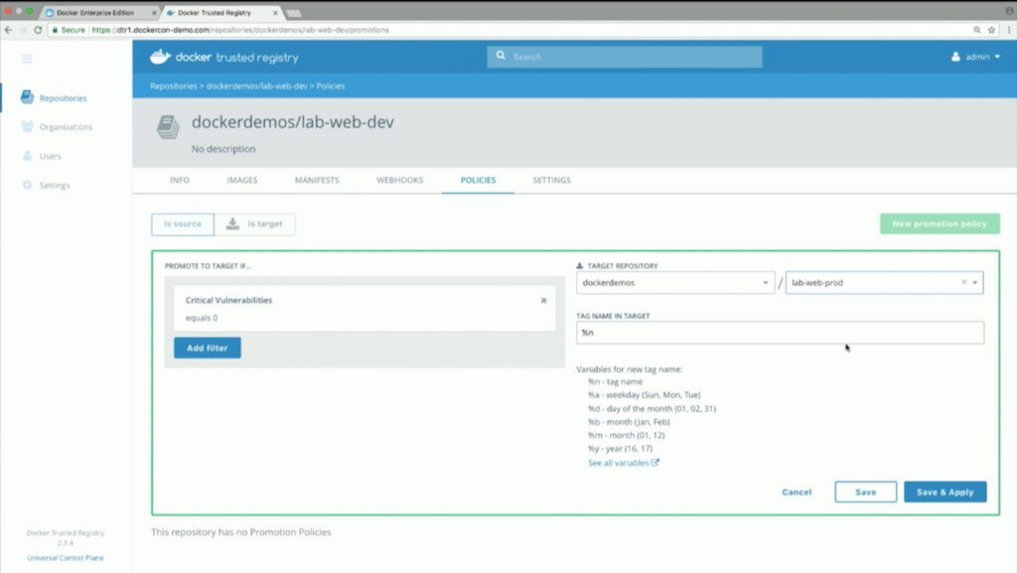Viewport: 1017px width, 573px height.
Task: Switch to the IMAGES tab
Action: click(242, 180)
